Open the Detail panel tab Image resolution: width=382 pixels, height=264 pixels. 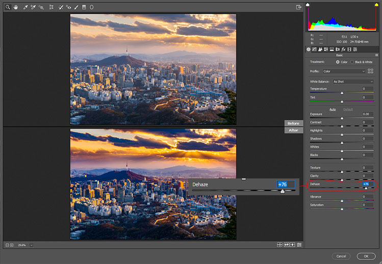point(320,49)
